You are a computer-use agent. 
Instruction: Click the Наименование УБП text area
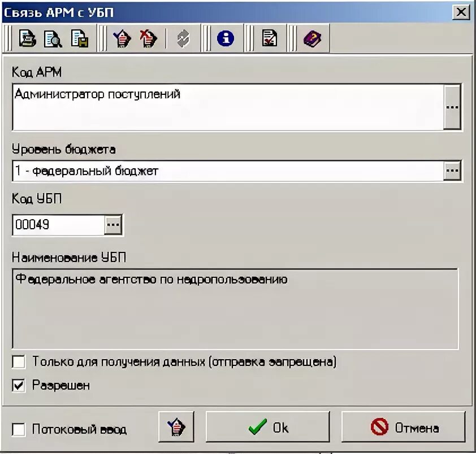point(235,309)
